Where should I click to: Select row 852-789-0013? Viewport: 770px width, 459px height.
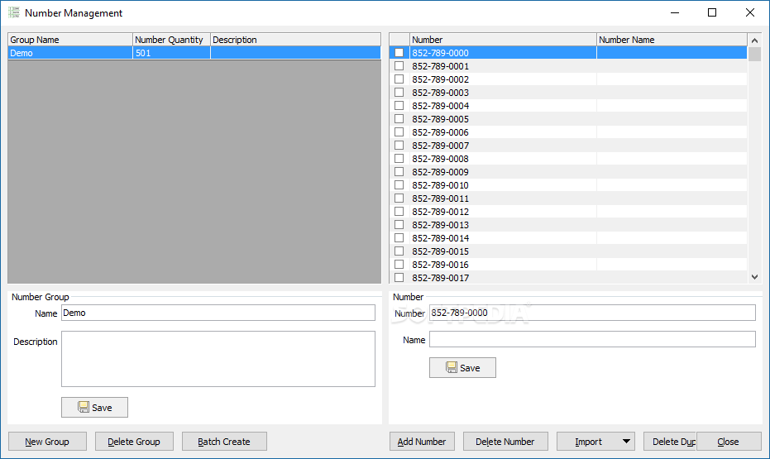pos(568,225)
